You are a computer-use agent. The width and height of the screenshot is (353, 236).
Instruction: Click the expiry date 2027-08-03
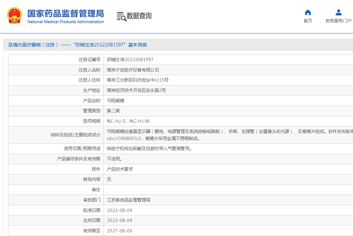[x=120, y=231]
